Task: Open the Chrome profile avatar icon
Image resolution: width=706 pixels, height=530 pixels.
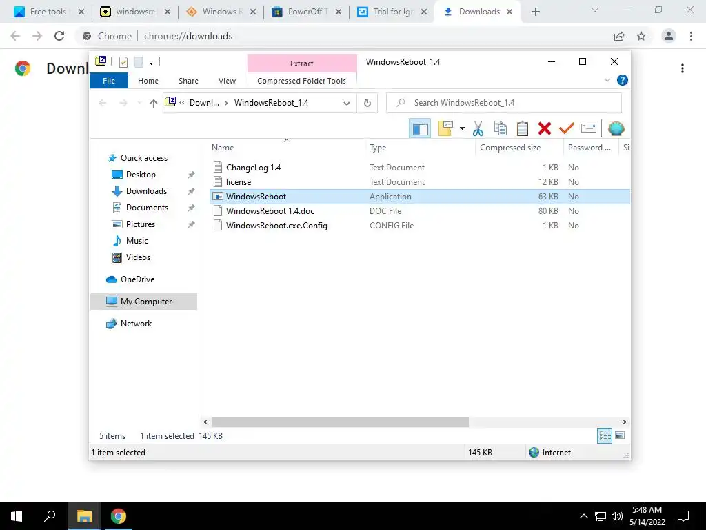Action: point(669,36)
